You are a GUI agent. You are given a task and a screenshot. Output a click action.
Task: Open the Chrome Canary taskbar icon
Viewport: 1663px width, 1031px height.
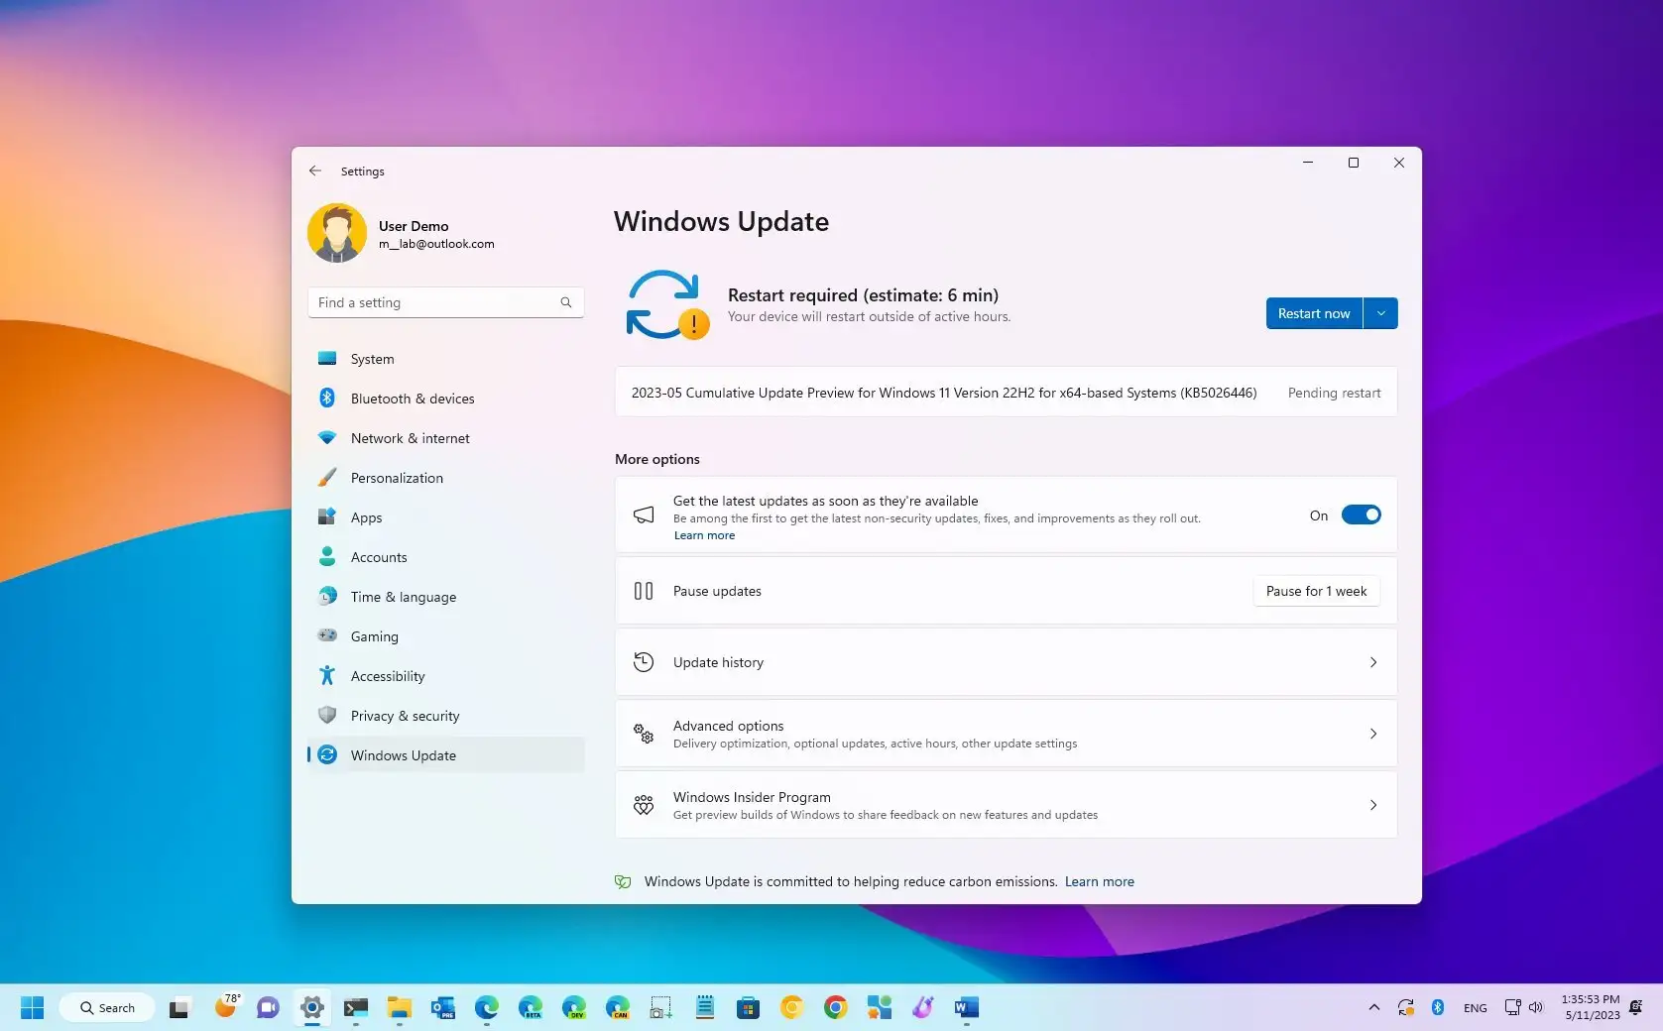point(791,1008)
